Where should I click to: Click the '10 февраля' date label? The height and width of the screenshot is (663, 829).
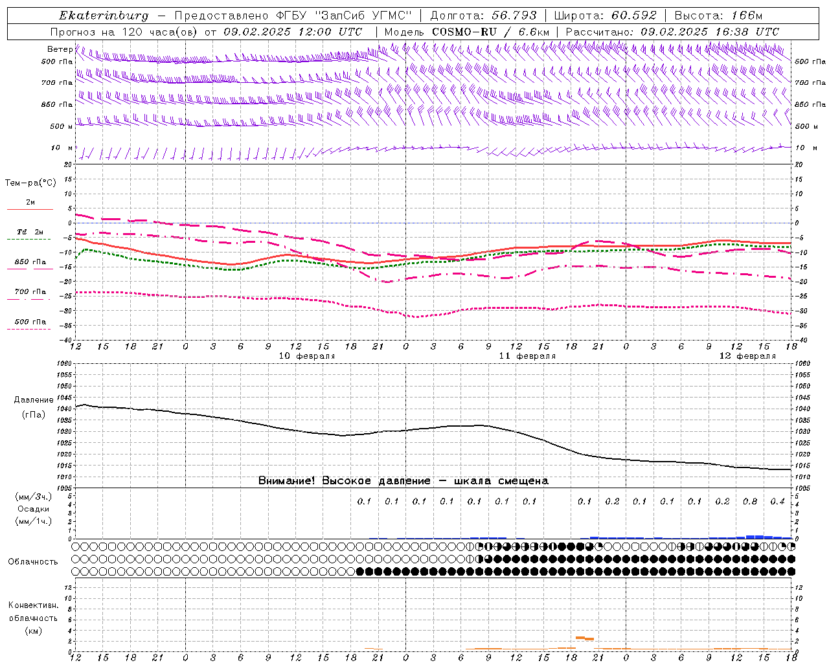click(307, 356)
